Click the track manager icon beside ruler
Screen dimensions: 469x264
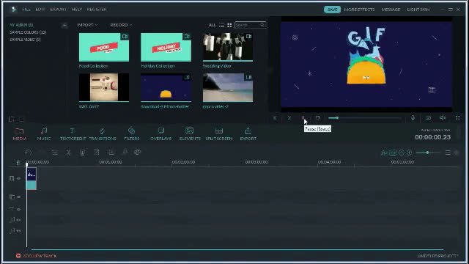pyautogui.click(x=18, y=163)
